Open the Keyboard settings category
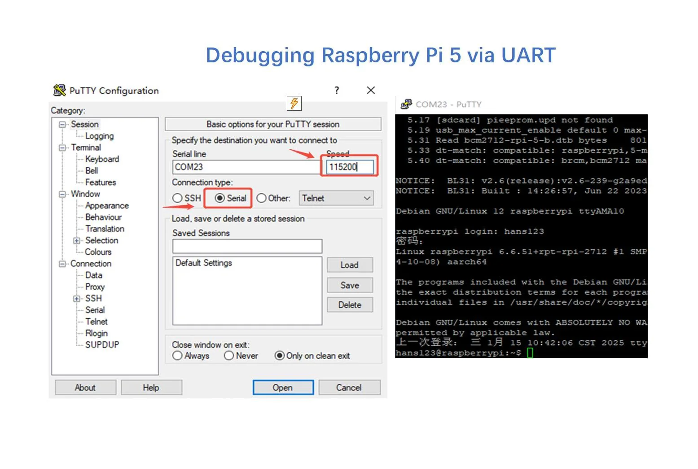 point(102,159)
